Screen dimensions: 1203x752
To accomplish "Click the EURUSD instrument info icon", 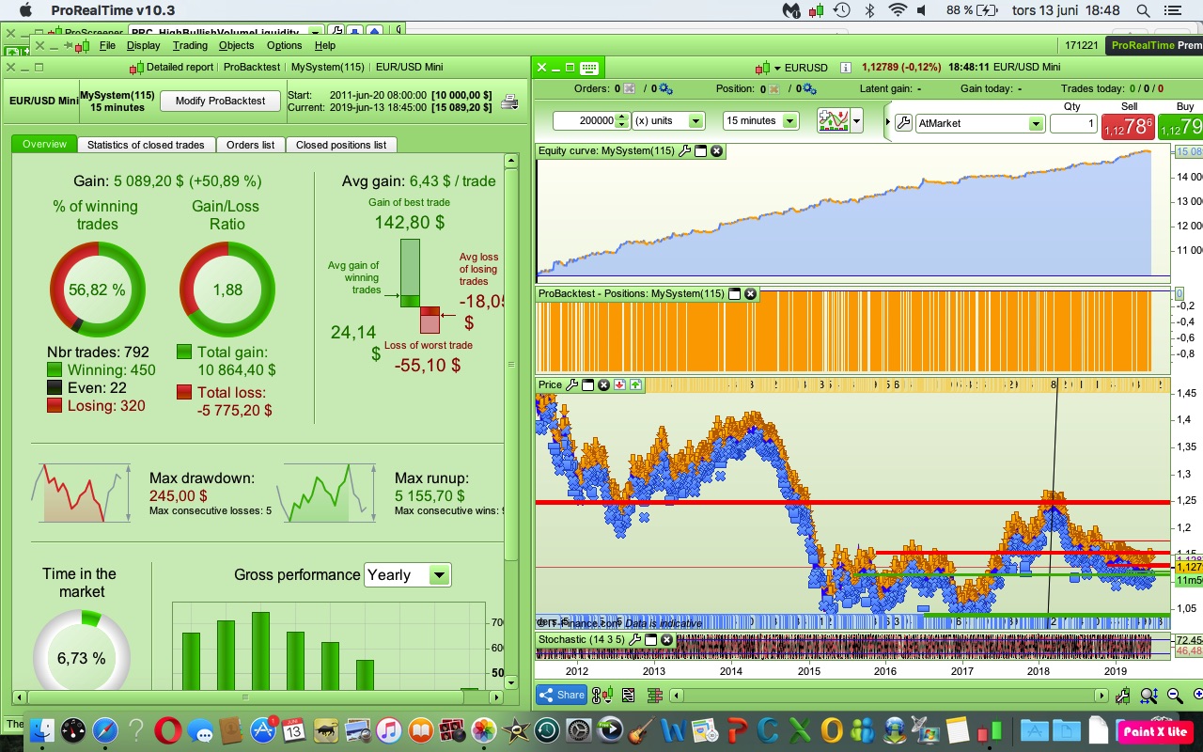I will [x=845, y=68].
